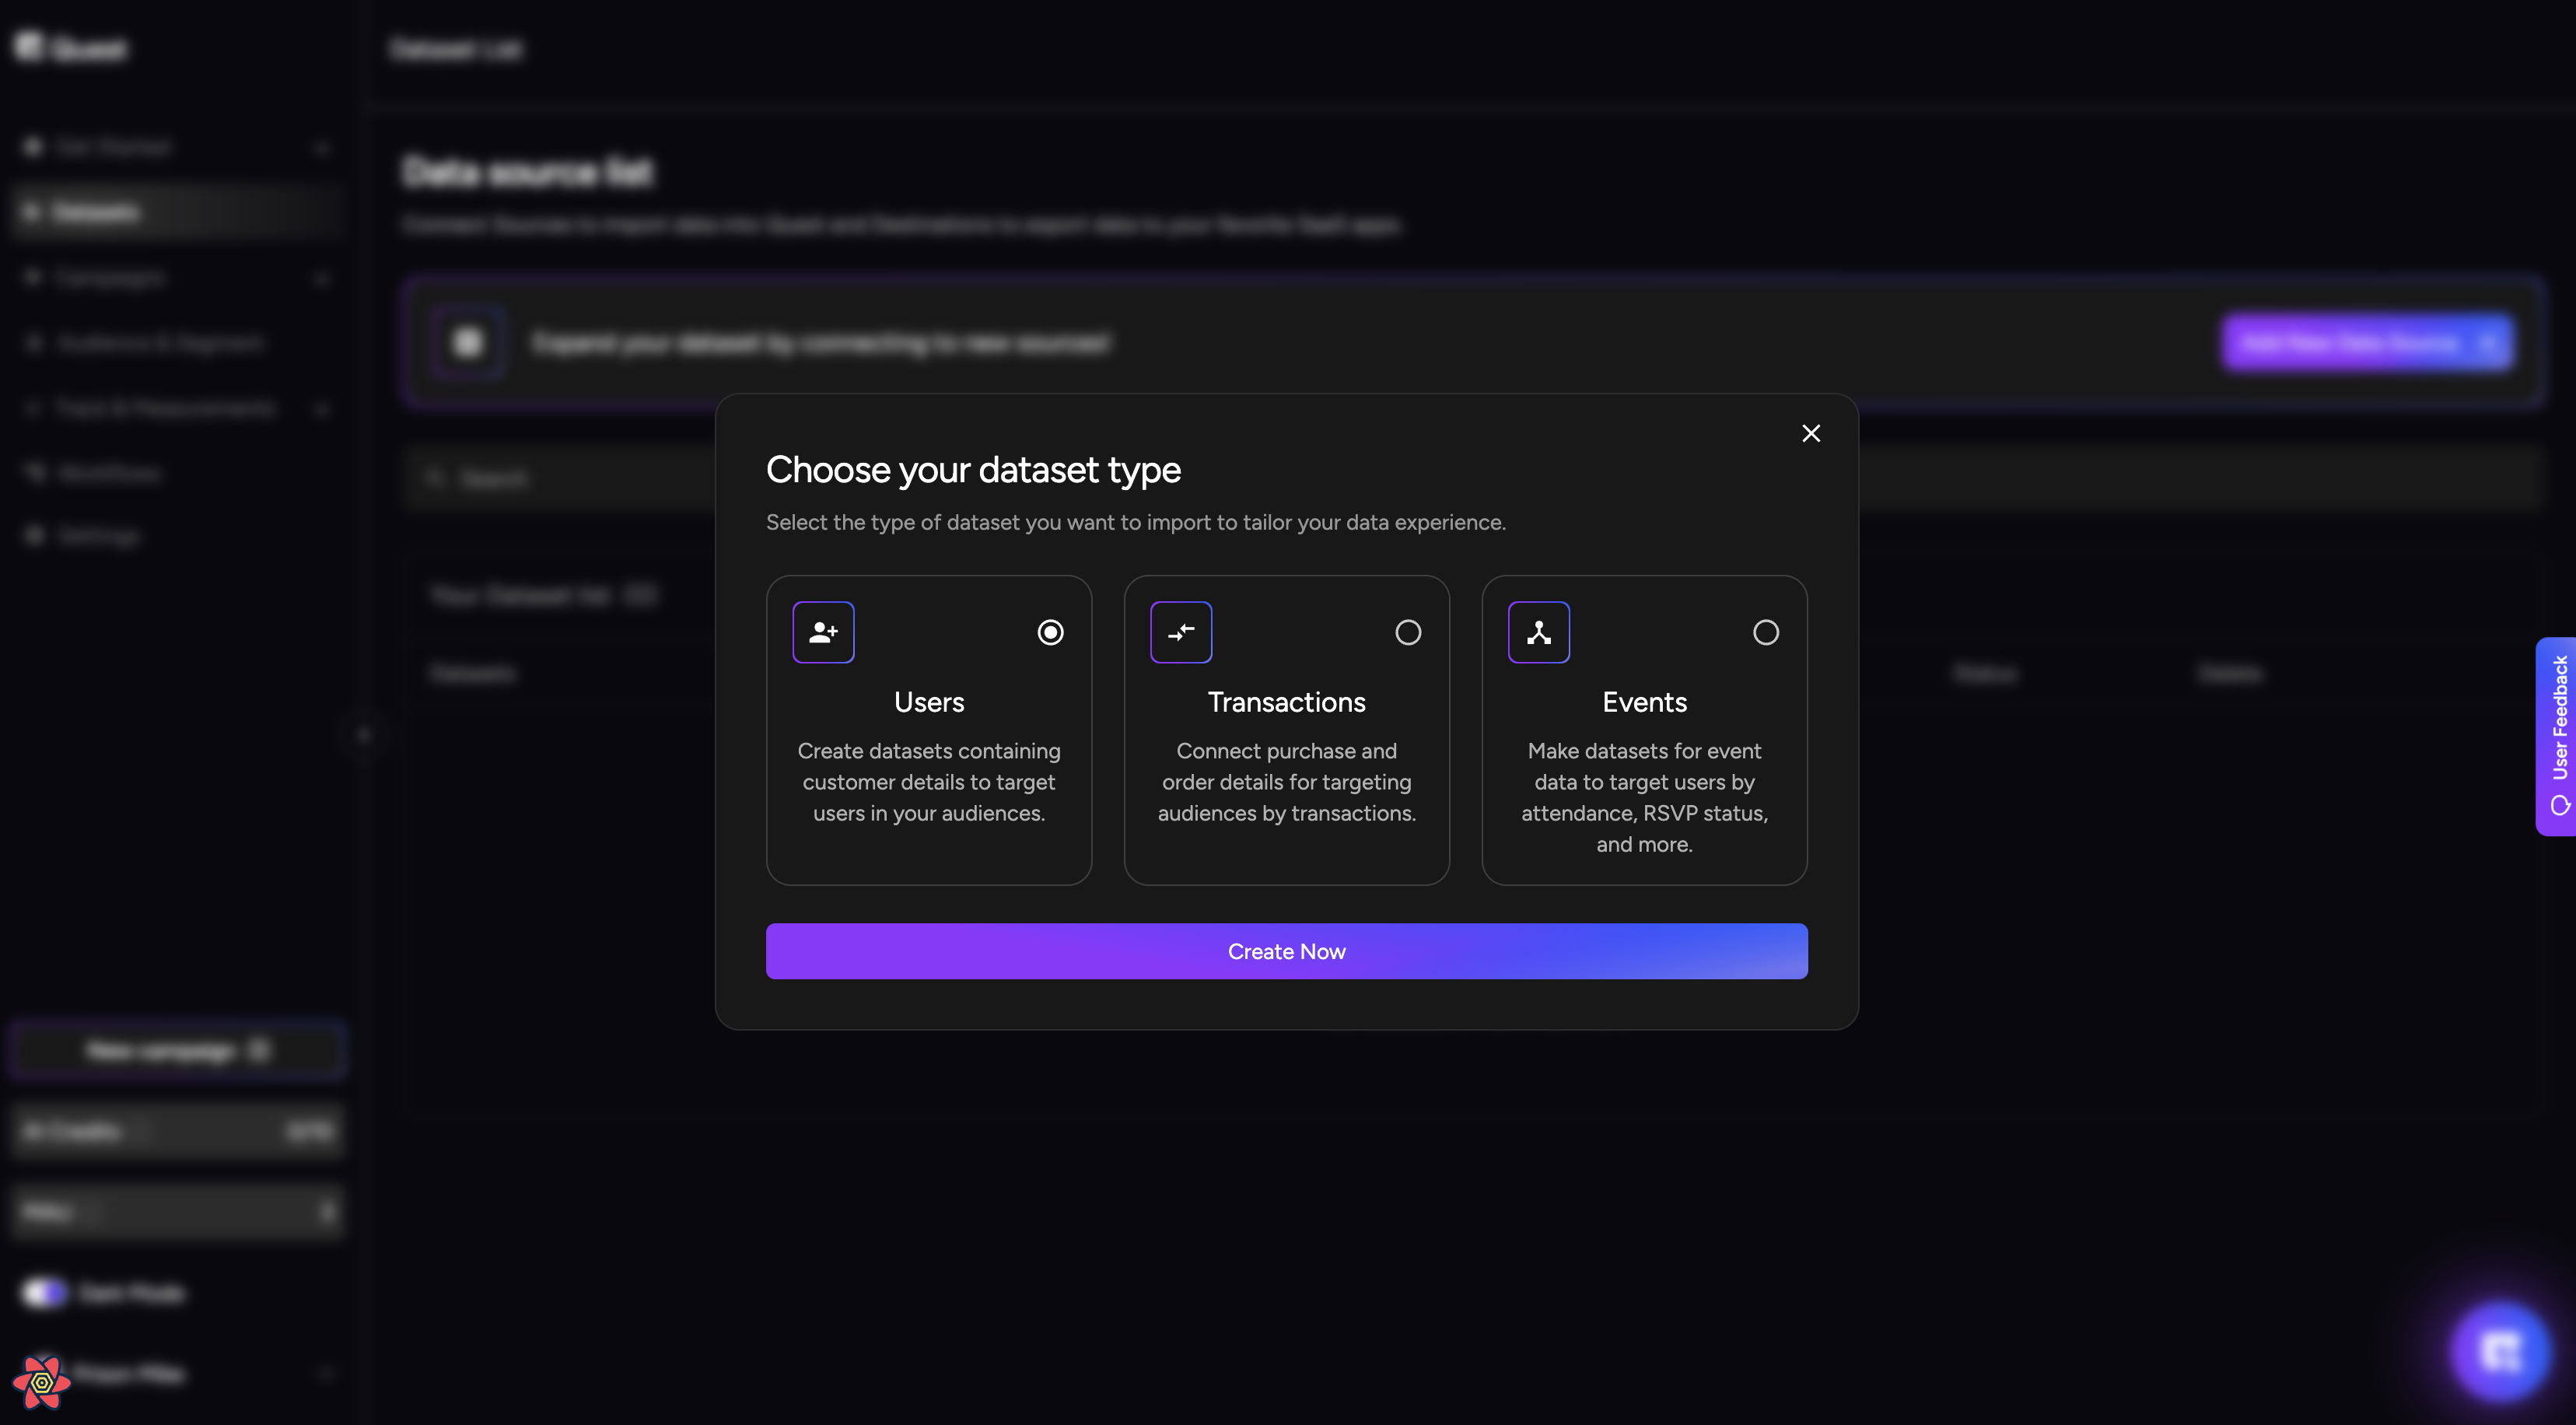Close the dataset type dialog
This screenshot has height=1425, width=2576.
click(1811, 433)
